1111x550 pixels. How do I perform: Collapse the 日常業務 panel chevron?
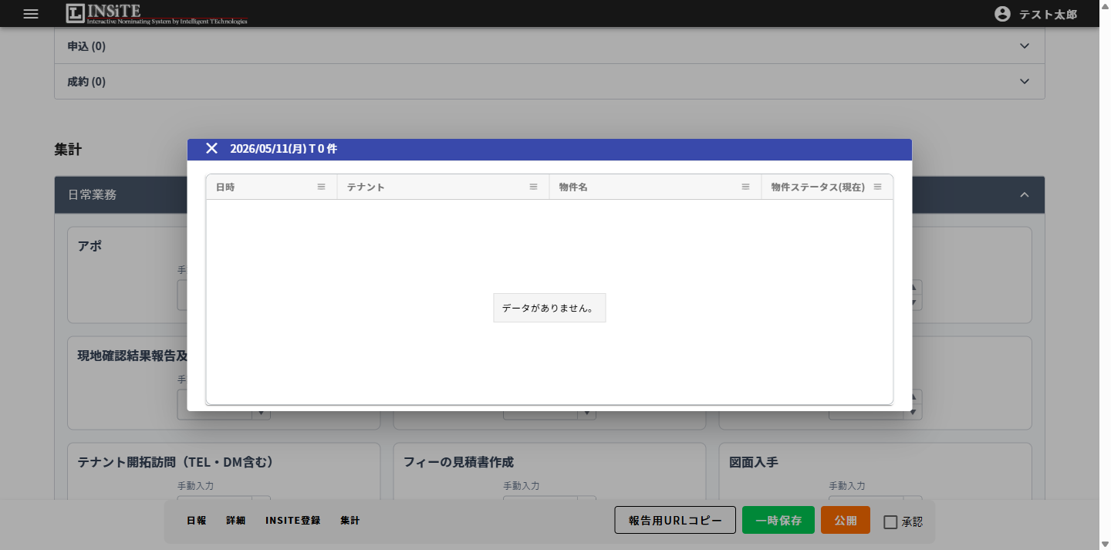point(1025,195)
